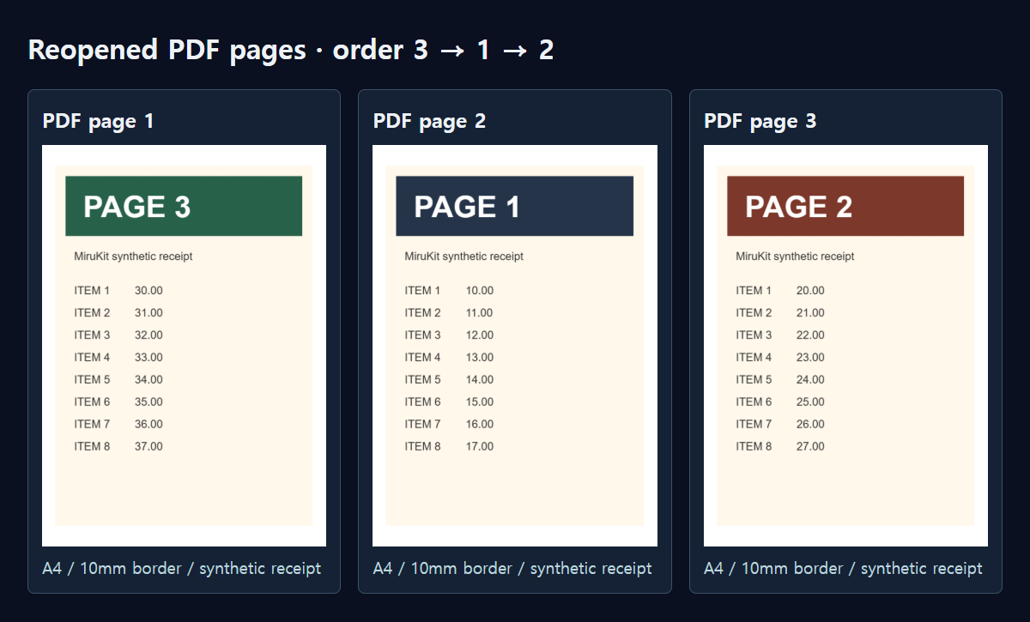Click the value 33.00
The height and width of the screenshot is (622, 1030).
click(148, 358)
